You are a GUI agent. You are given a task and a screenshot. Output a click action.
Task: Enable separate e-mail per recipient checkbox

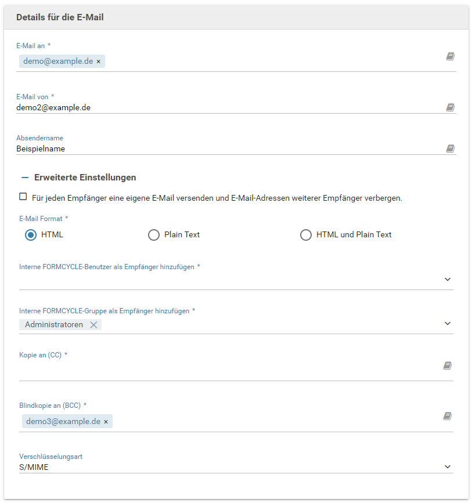tap(23, 197)
